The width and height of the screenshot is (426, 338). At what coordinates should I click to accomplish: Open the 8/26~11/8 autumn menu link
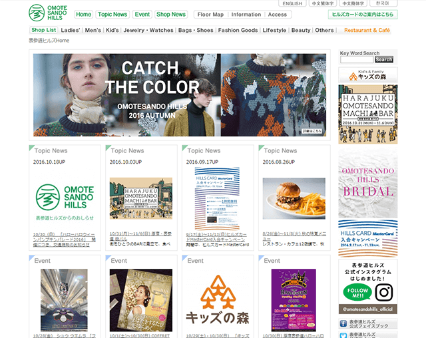294,236
